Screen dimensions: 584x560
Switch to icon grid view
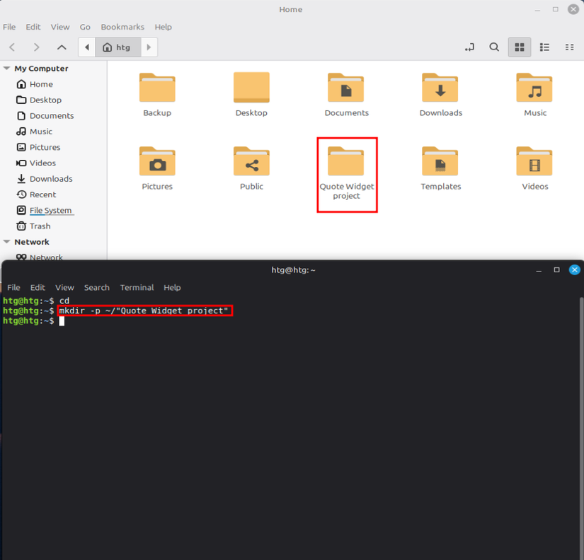[x=520, y=47]
